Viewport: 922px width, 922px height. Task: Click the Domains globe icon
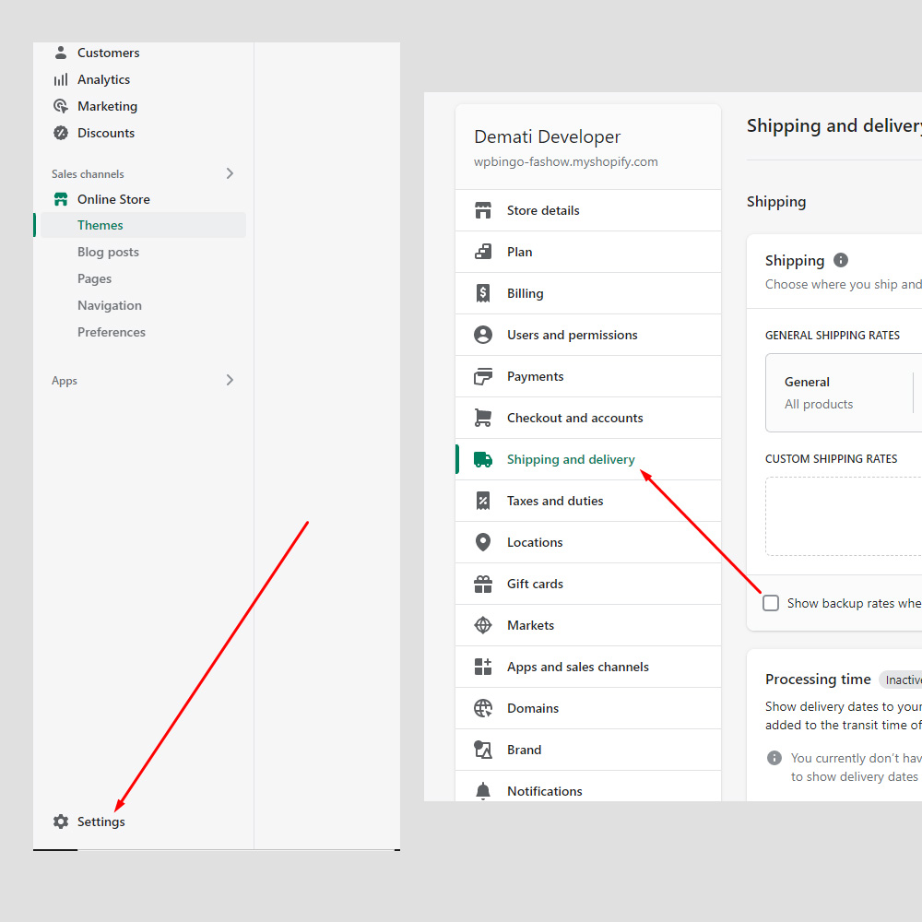[483, 708]
